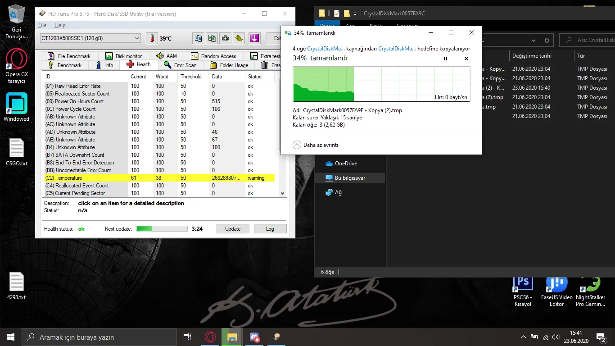This screenshot has height=346, width=615.
Task: Switch to the Folder Usage tab
Action: pyautogui.click(x=229, y=65)
